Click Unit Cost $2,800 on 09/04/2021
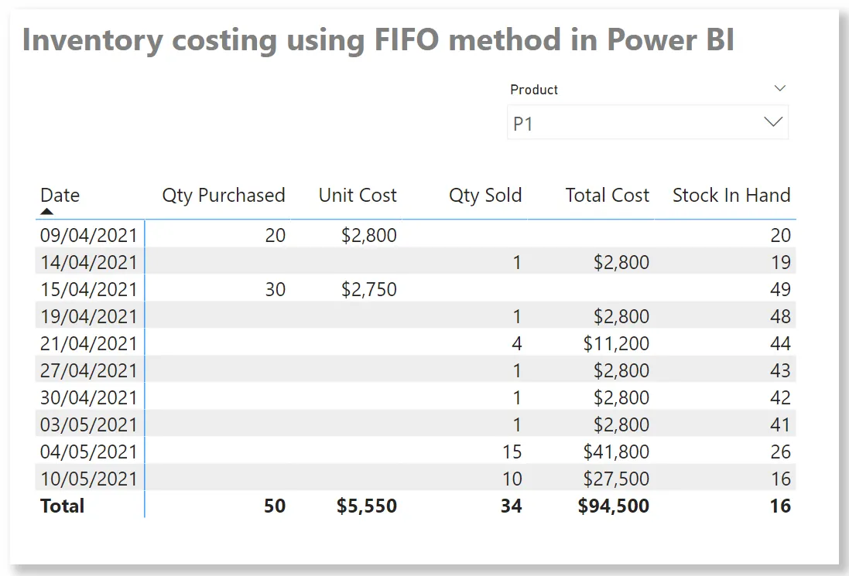The height and width of the screenshot is (576, 849). 368,235
